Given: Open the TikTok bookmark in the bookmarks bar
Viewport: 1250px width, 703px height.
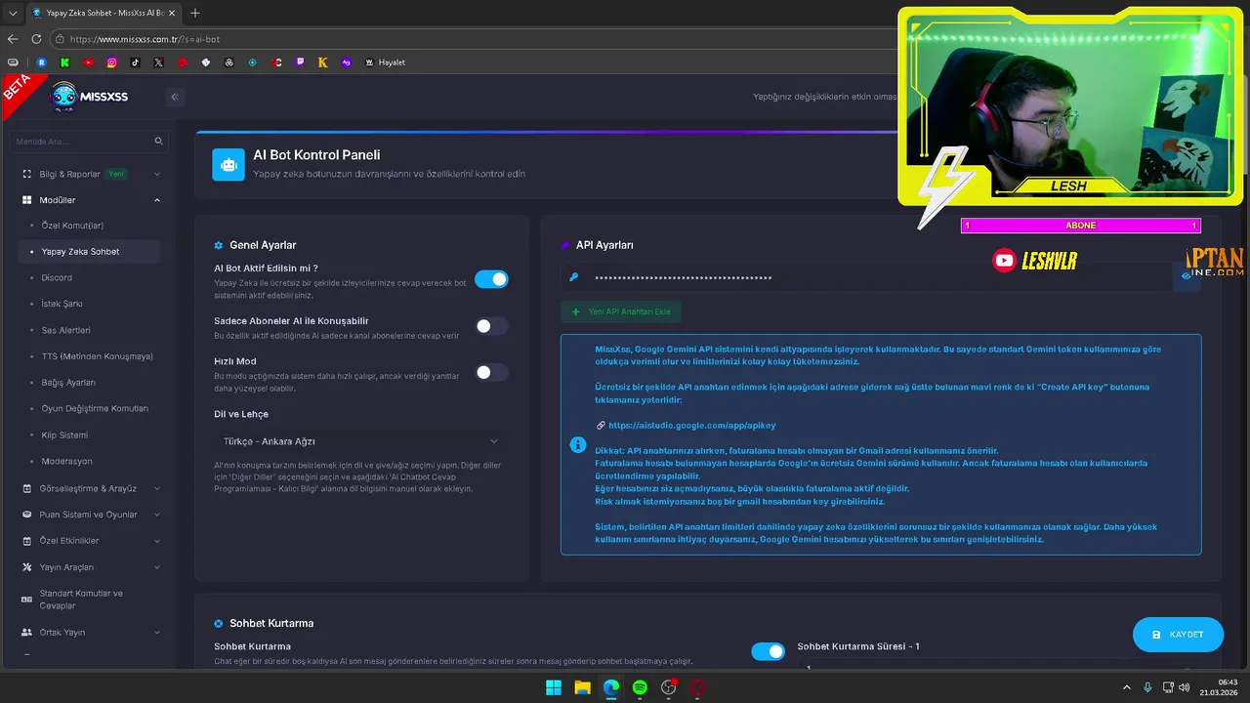Looking at the screenshot, I should (x=136, y=62).
